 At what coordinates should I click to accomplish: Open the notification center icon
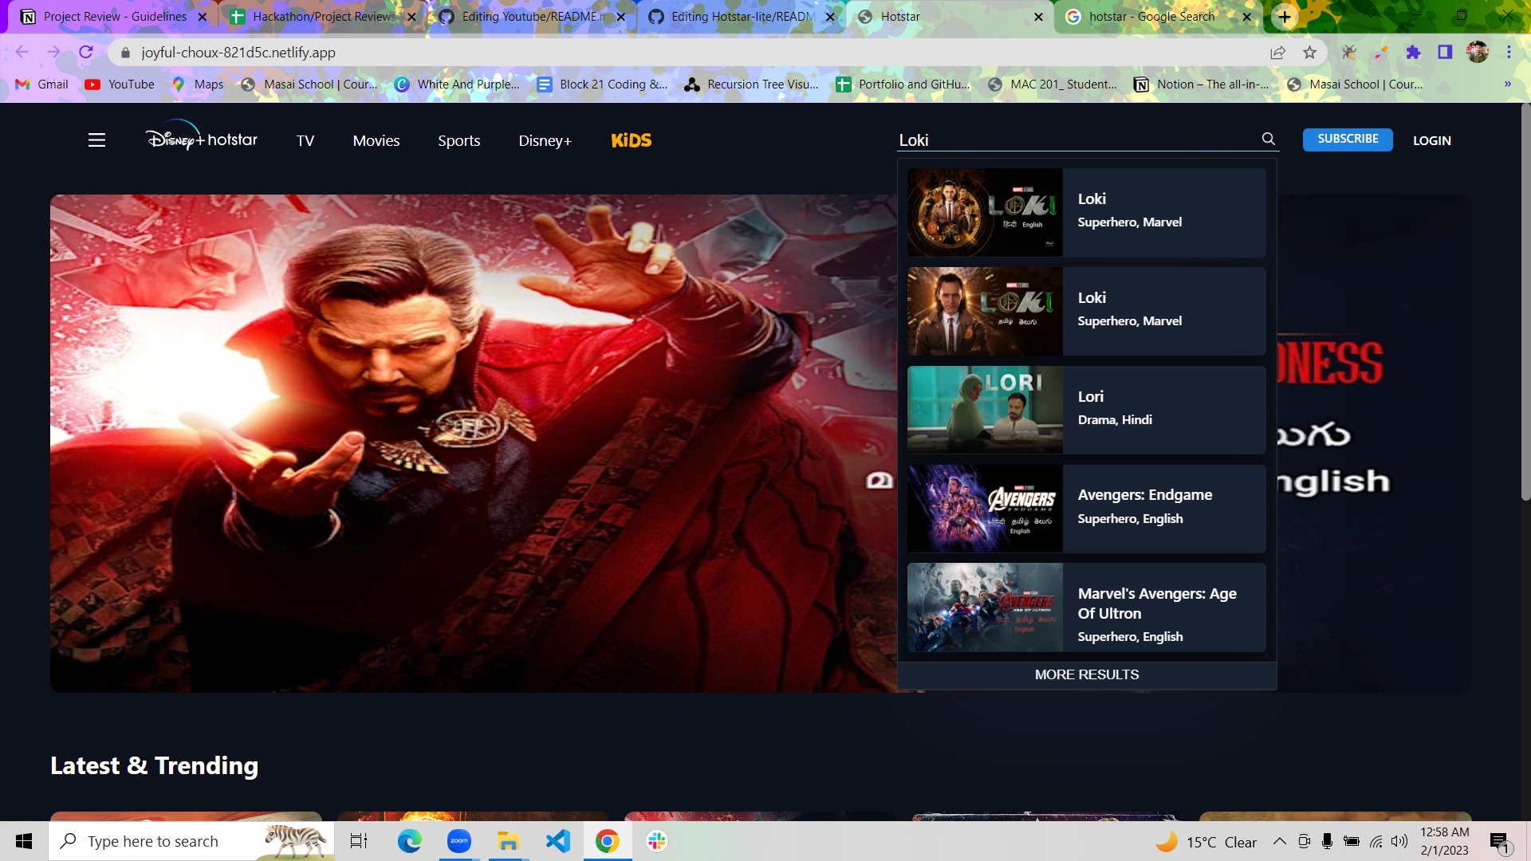1500,842
